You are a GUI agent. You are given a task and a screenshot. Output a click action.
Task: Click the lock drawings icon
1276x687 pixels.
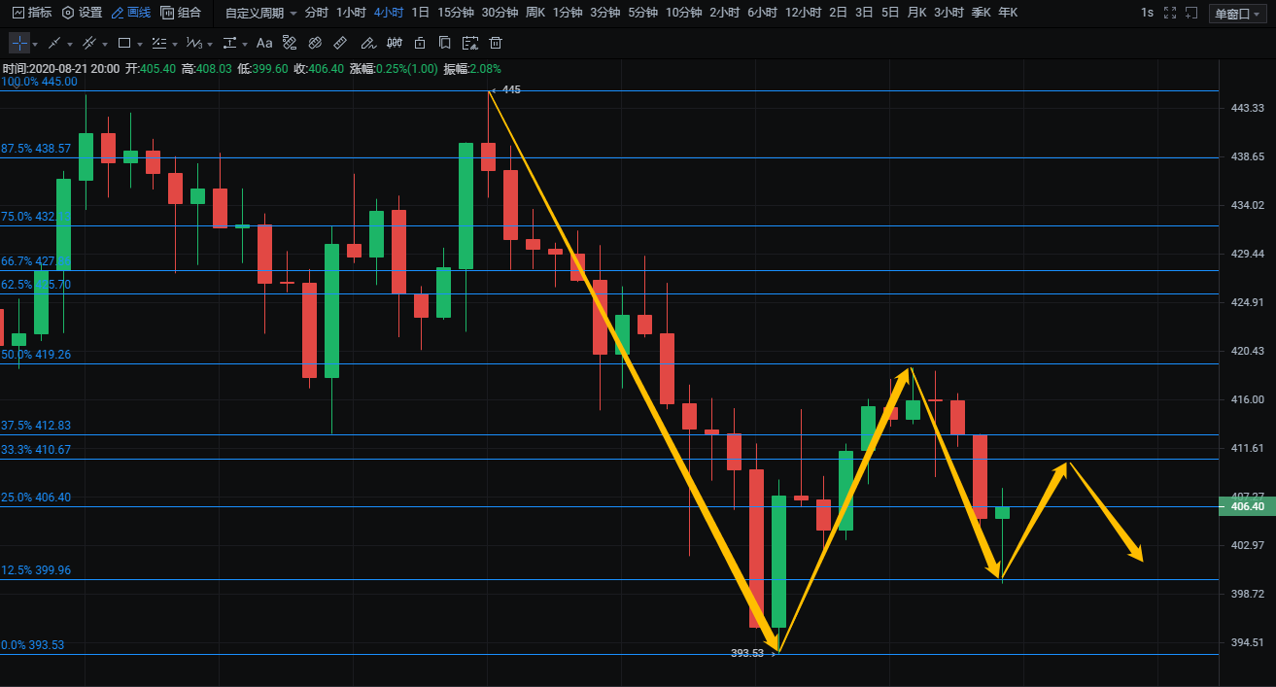[420, 43]
